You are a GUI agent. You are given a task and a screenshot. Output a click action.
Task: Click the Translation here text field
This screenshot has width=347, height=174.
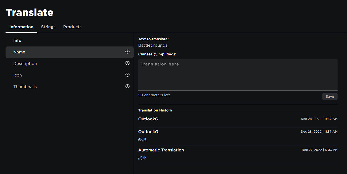coord(238,74)
